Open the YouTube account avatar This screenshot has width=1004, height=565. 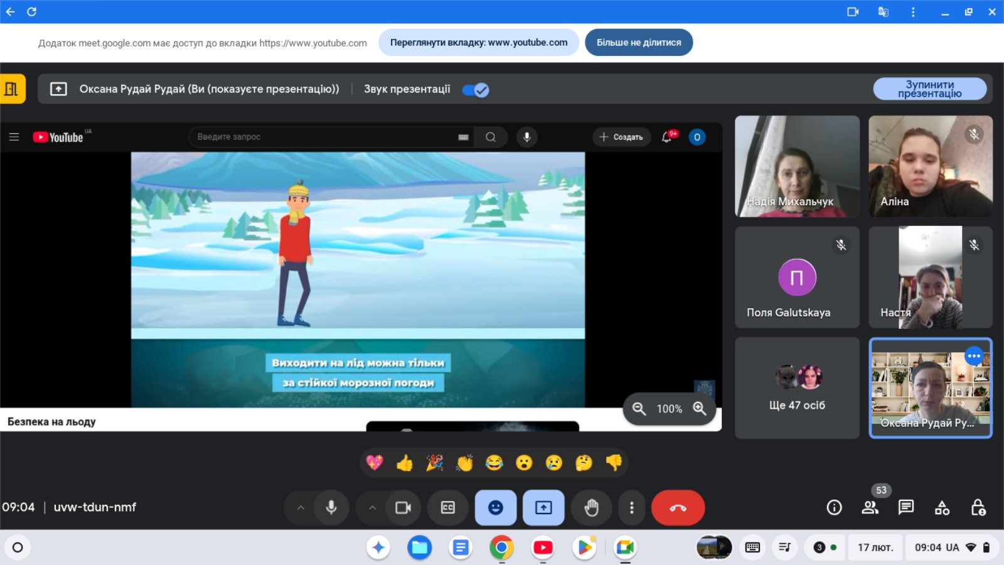tap(697, 137)
